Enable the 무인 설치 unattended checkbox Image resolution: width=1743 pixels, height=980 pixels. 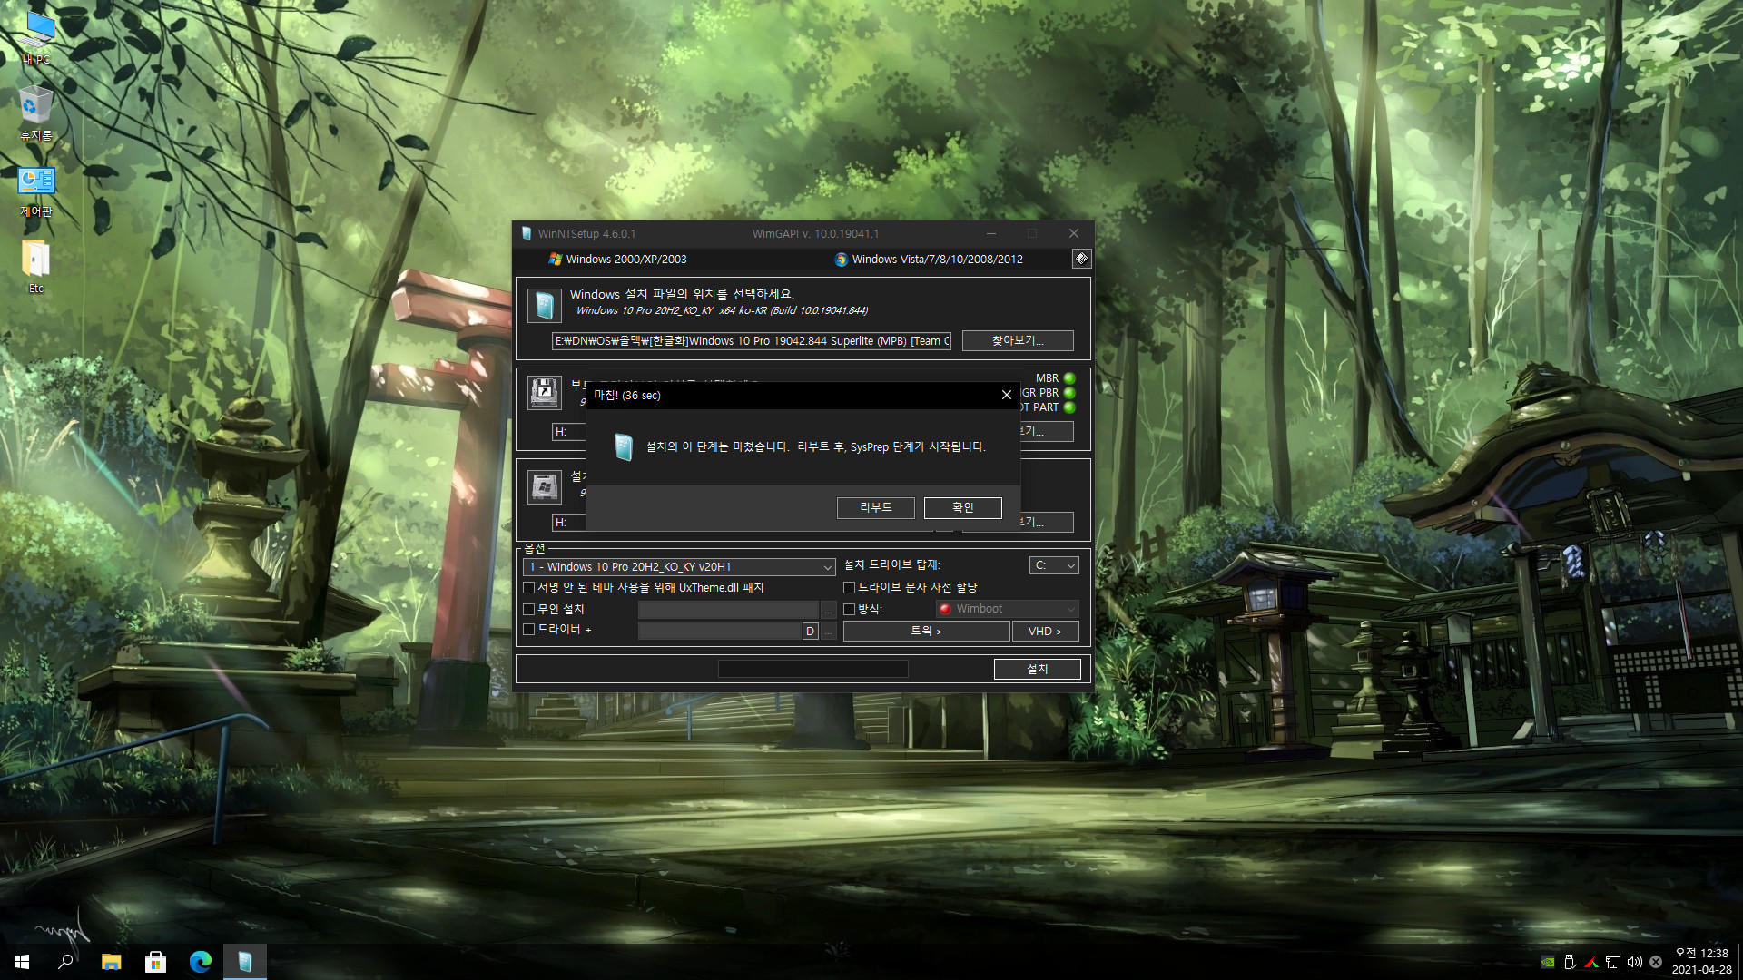[528, 609]
